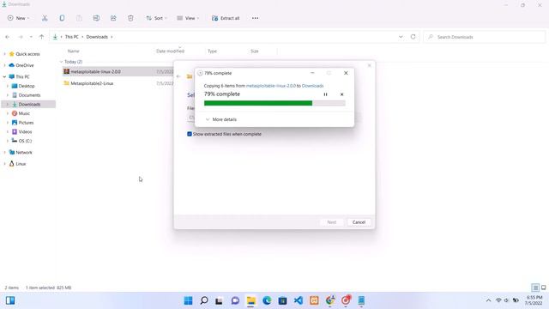Click the Search Downloads field
The width and height of the screenshot is (549, 309).
484,37
